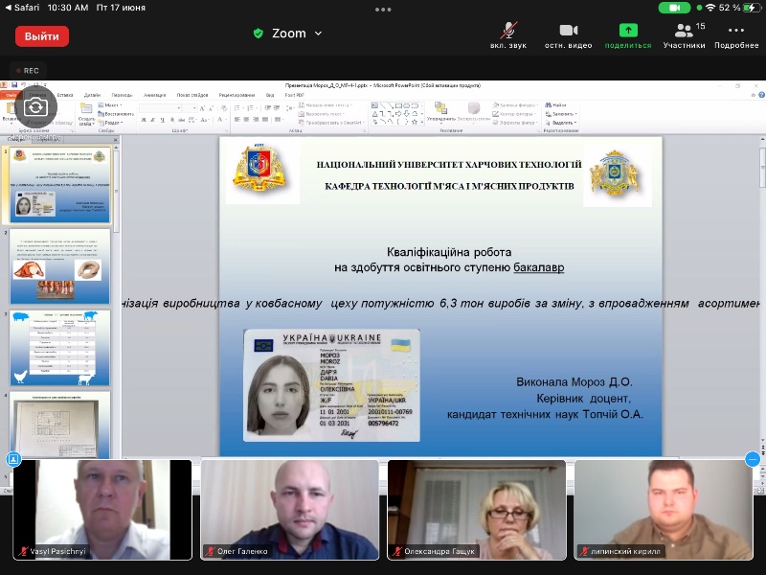The height and width of the screenshot is (575, 766).
Task: Tap the REC recording indicator
Action: [27, 71]
